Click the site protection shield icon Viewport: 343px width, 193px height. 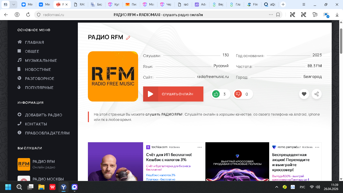39,15
